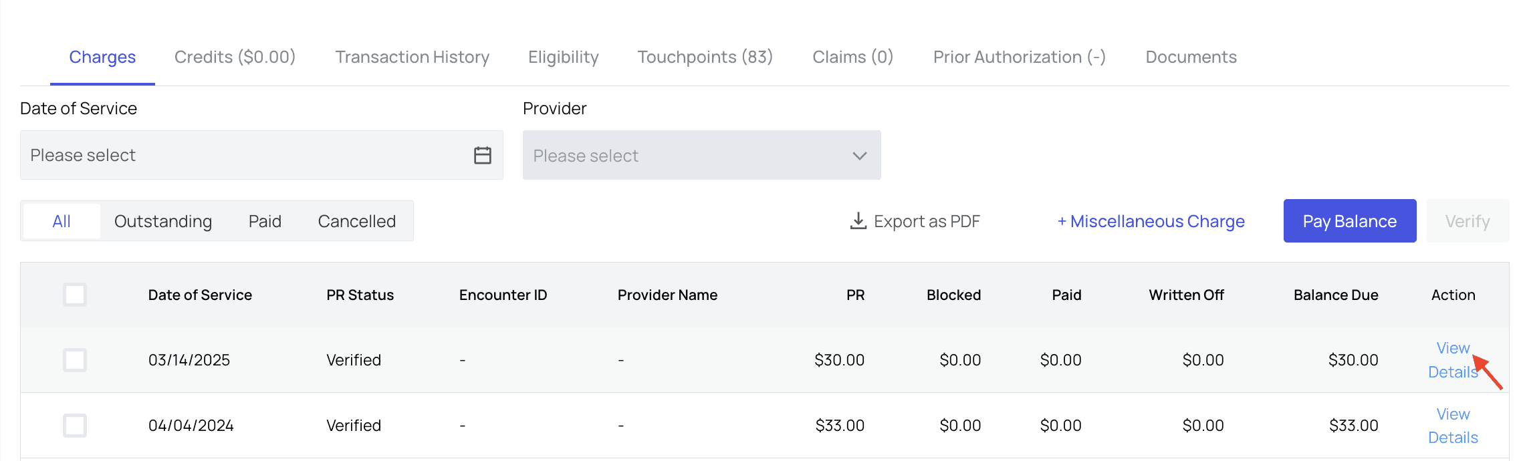Image resolution: width=1519 pixels, height=461 pixels.
Task: Expand the Provider dropdown chevron
Action: [x=859, y=156]
